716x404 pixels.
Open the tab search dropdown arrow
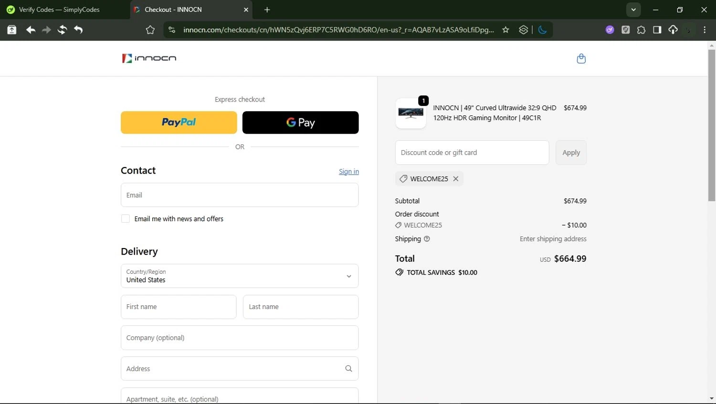pyautogui.click(x=633, y=10)
